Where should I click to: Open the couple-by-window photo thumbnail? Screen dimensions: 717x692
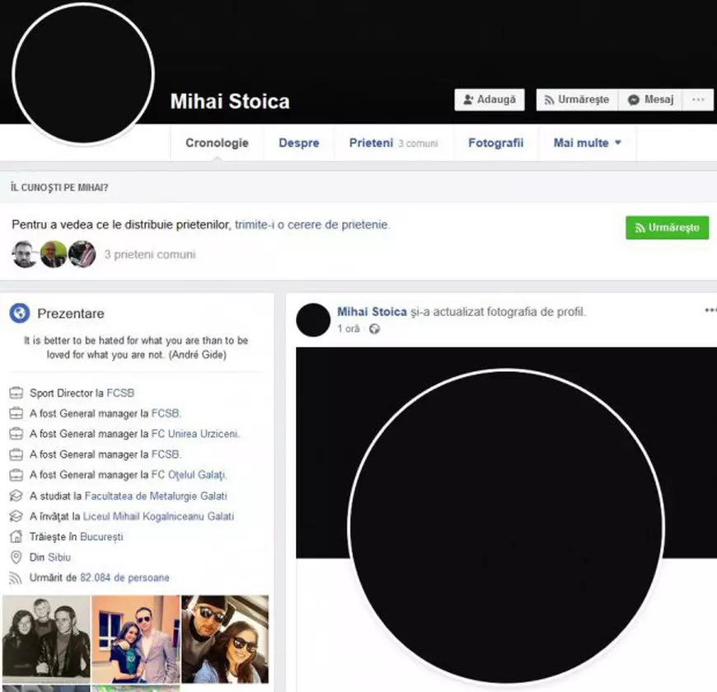[136, 639]
